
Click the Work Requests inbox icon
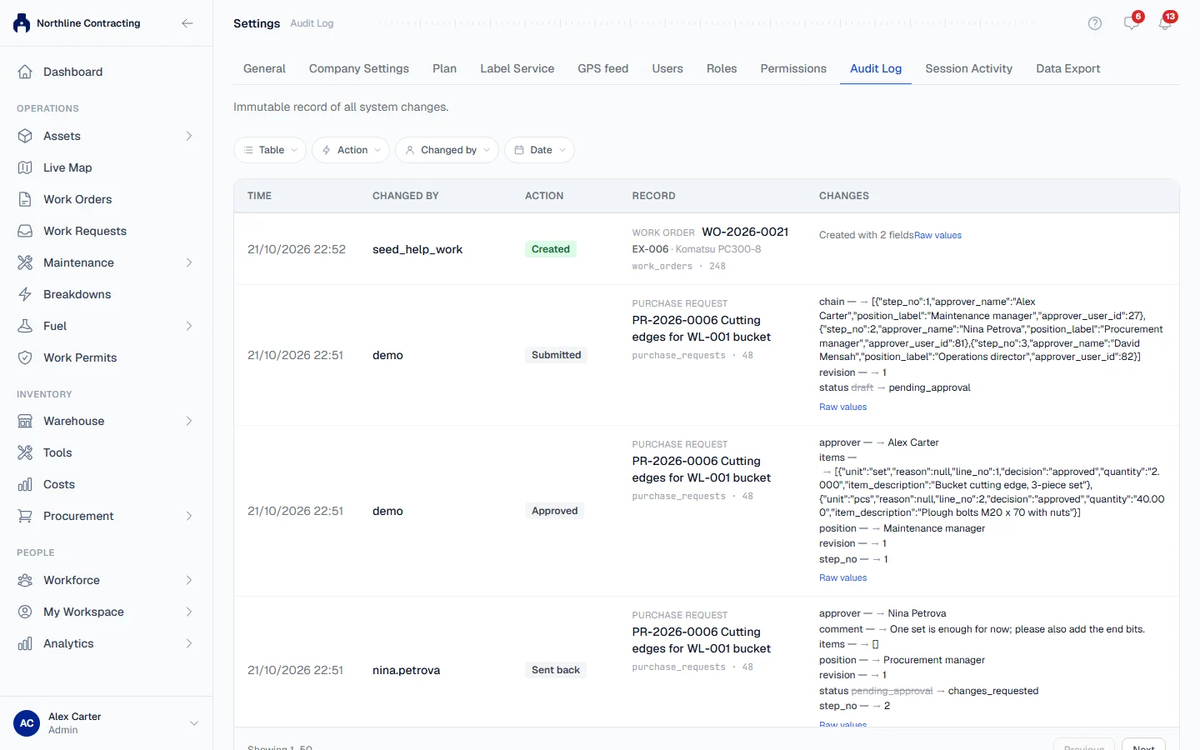25,231
